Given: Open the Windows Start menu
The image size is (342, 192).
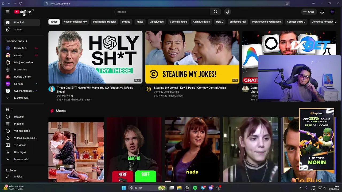Looking at the screenshot, I should [x=124, y=188].
